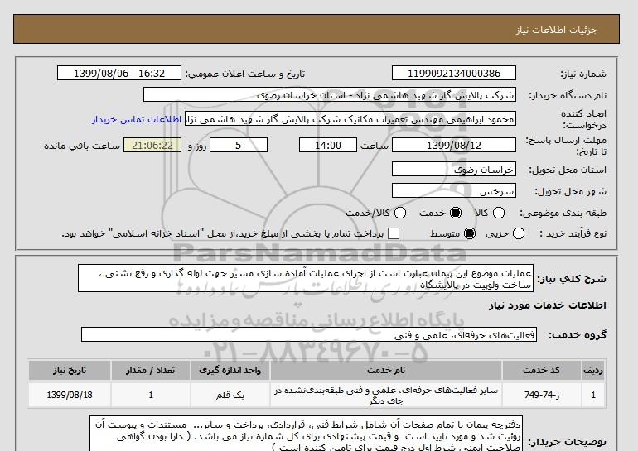Image resolution: width=638 pixels, height=451 pixels.
Task: Click announcement date field 1399/08/06 - 16:32
Action: (x=119, y=73)
